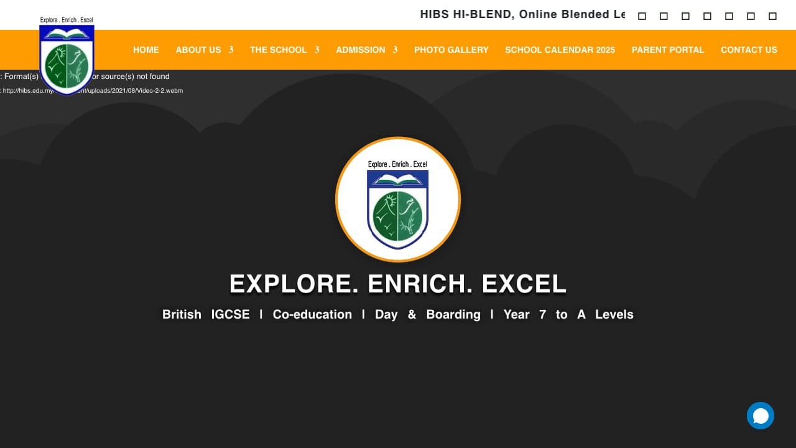
Task: Expand THE SCHOOL dropdown menu
Action: (x=279, y=50)
